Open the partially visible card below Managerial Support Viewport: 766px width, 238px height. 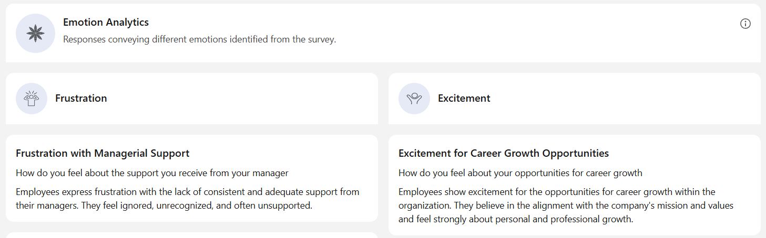tap(192, 235)
